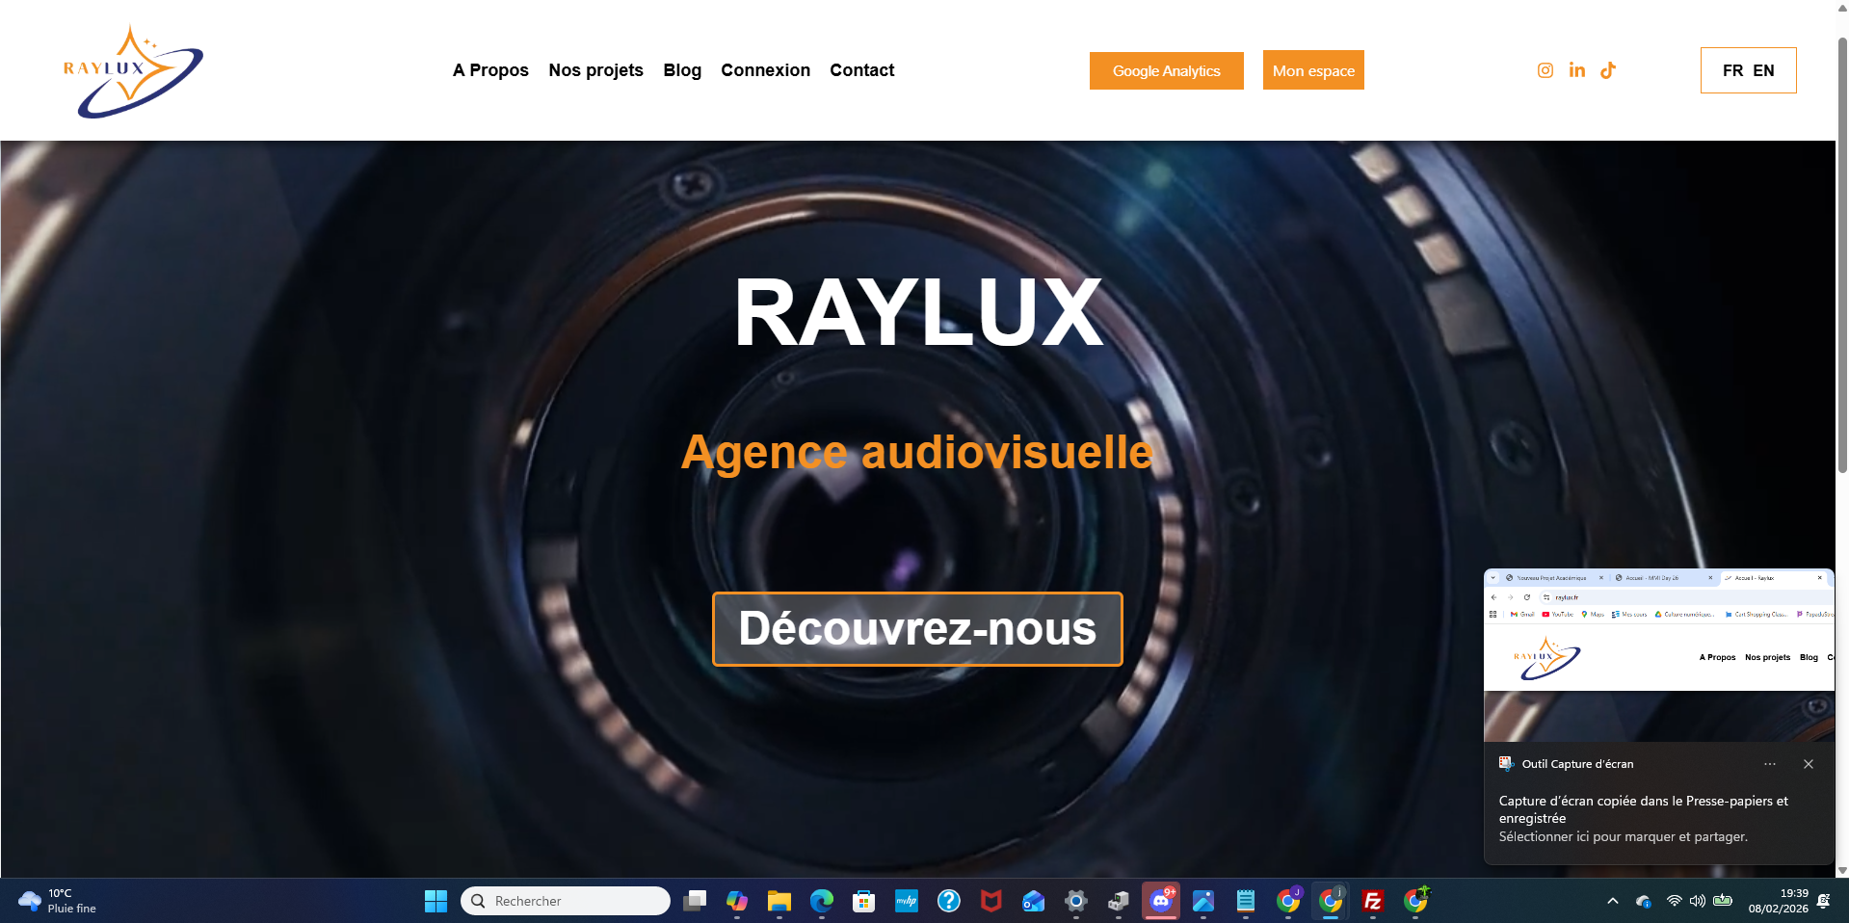Open Wi-Fi network settings tray icon
Screen dimensions: 1849x923
click(1675, 901)
